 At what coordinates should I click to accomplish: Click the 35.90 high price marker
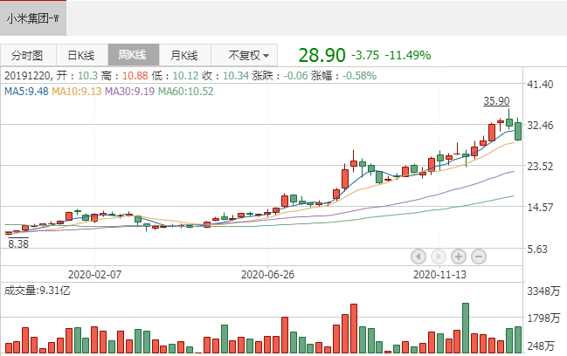(496, 101)
